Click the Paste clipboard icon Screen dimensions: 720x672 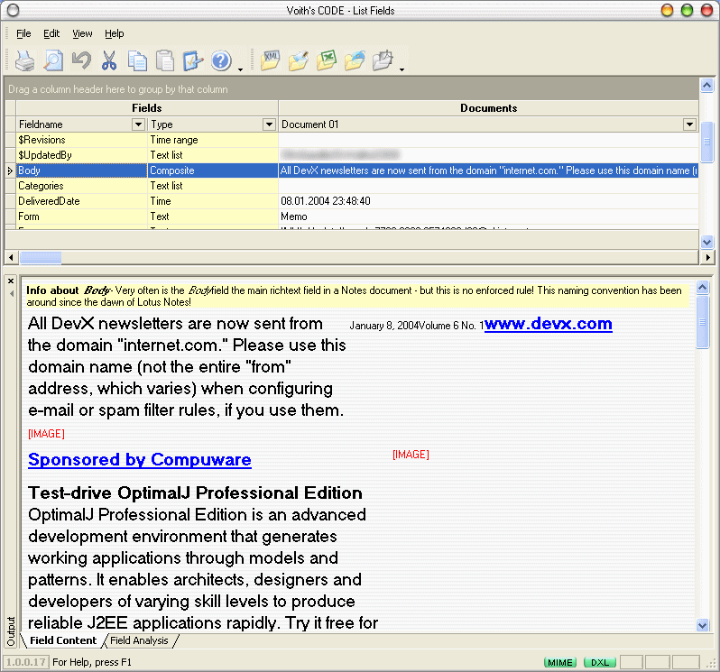(x=165, y=60)
